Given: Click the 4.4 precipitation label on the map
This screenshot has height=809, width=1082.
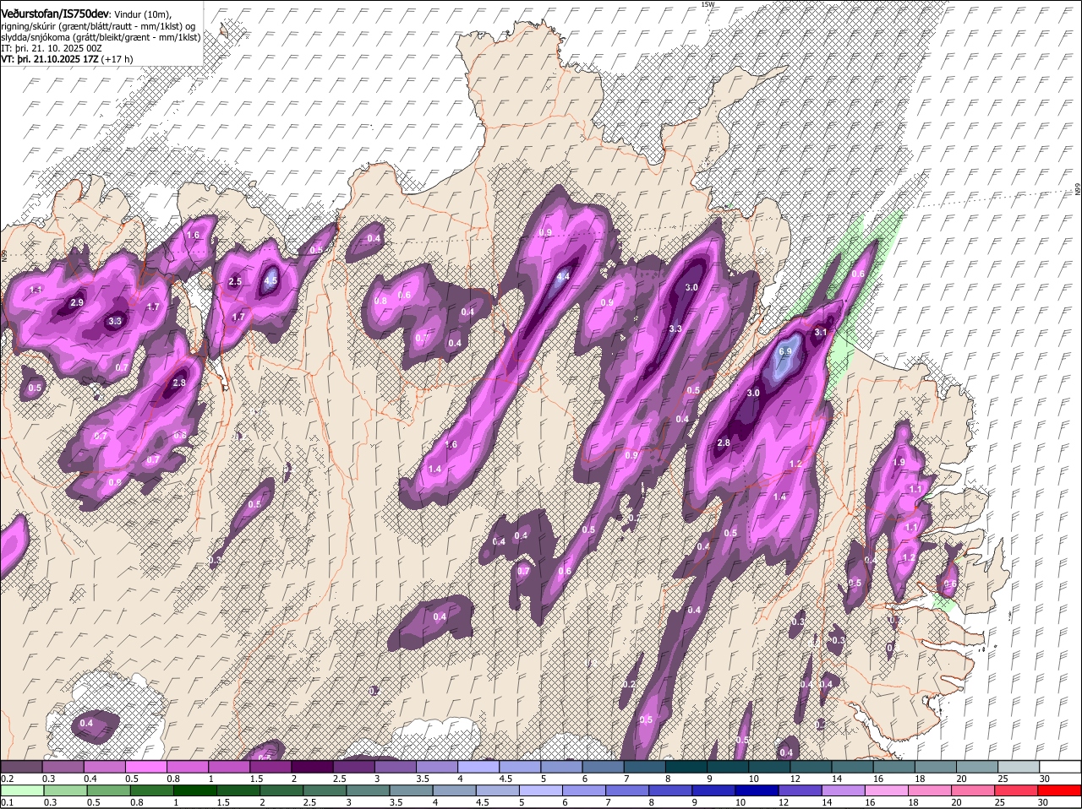Looking at the screenshot, I should pos(563,276).
